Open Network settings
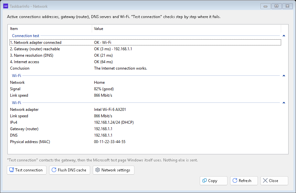Screen dimensions: 296x193 pos(113,170)
